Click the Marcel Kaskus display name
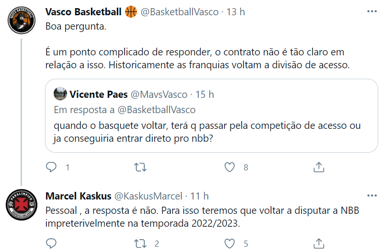 click(78, 196)
